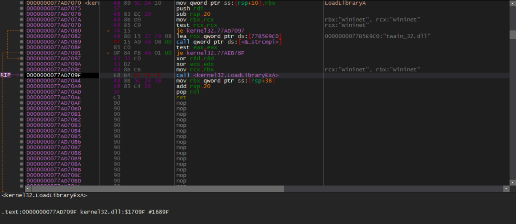The height and width of the screenshot is (224, 516).
Task: Toggle breakpoint dot at address 0000000077AD707A
Action: pos(21,20)
